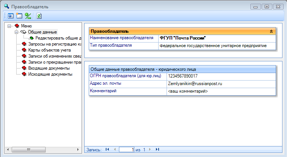Open Входящие документы tree item

(x=49, y=68)
